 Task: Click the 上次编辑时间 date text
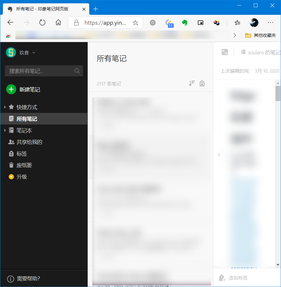click(250, 71)
